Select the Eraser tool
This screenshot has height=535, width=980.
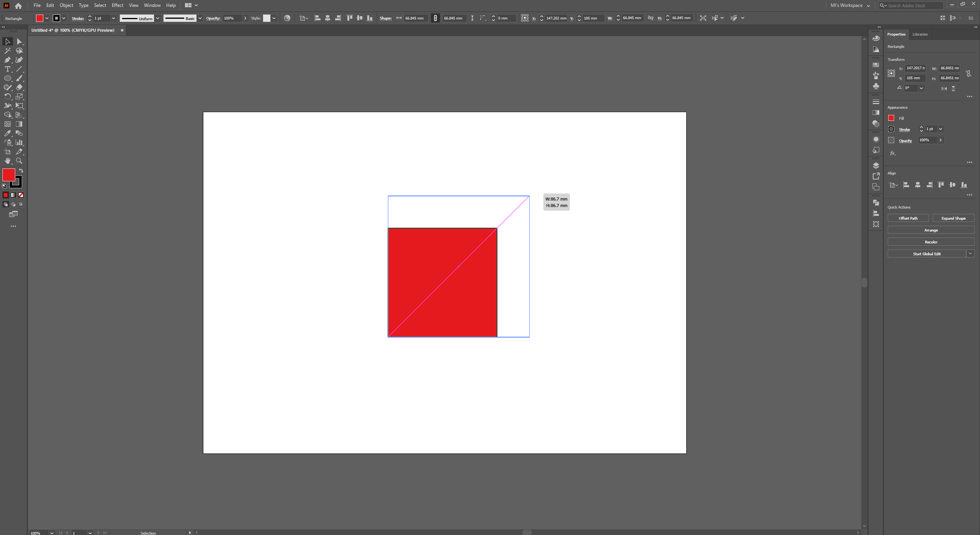(x=19, y=87)
